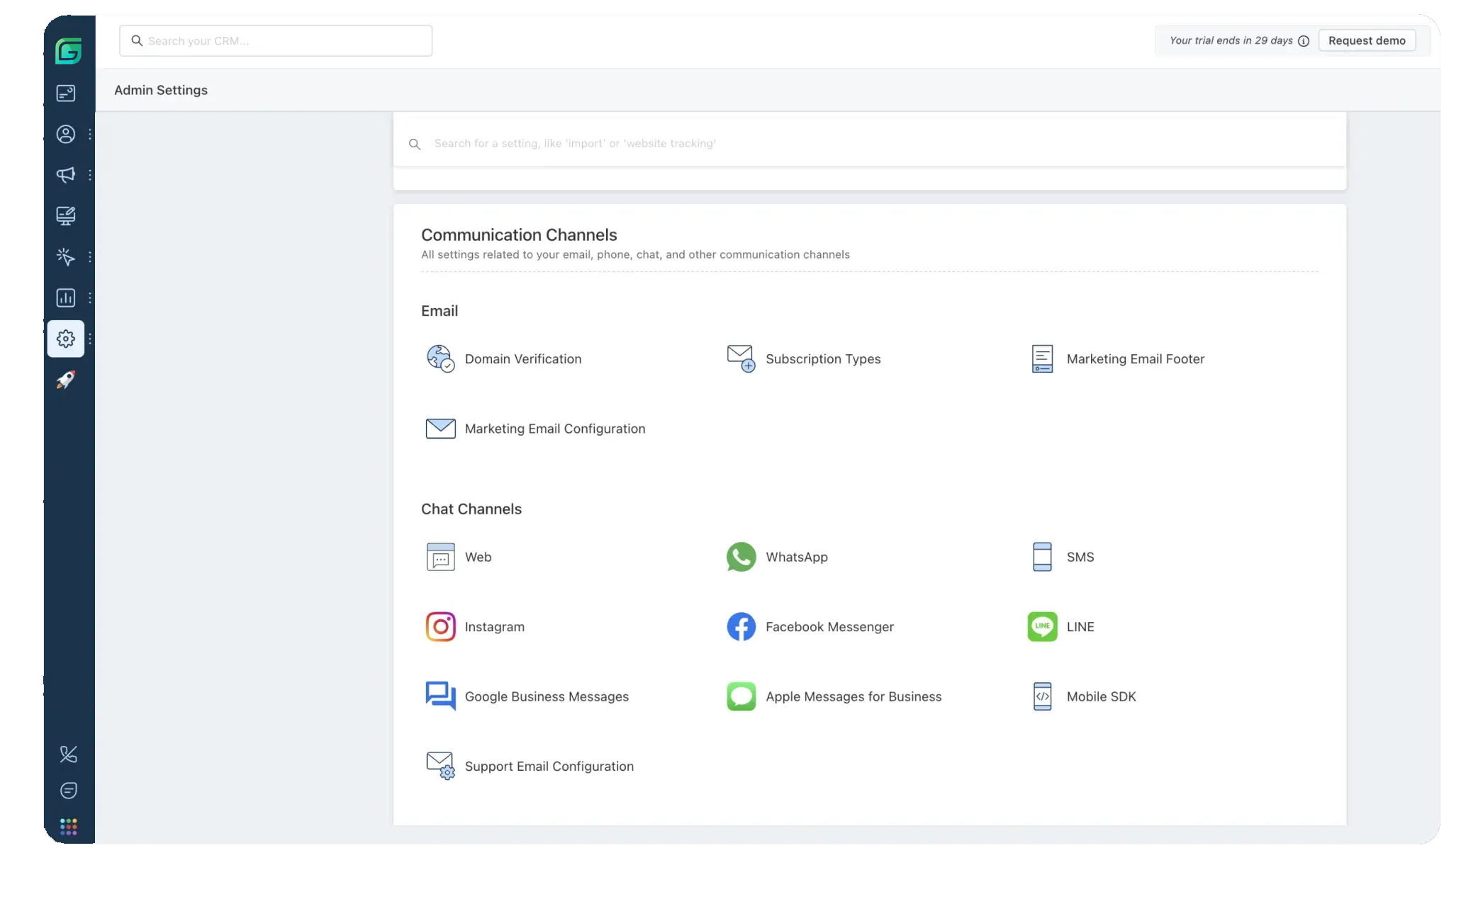Open Domain Verification settings link
This screenshot has height=916, width=1483.
point(523,358)
